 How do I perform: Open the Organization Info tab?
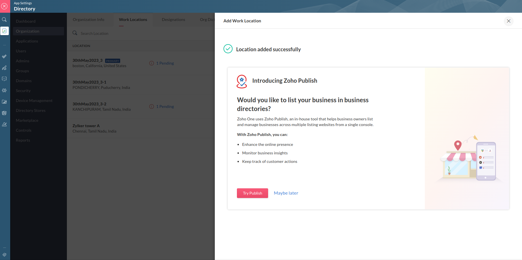(88, 20)
